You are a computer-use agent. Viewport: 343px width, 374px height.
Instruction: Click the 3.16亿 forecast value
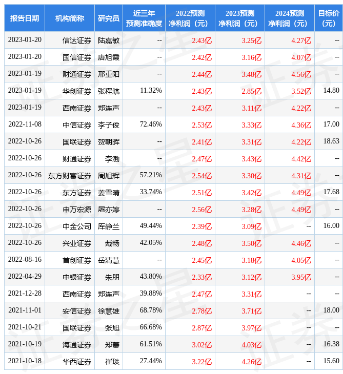[x=252, y=57]
